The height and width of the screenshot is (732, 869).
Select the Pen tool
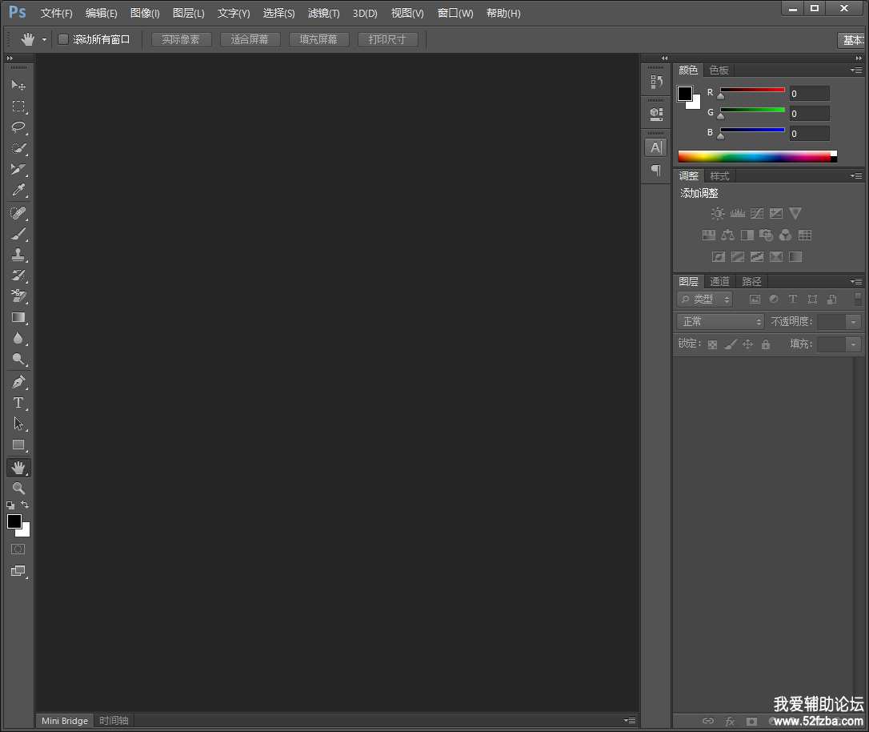(x=18, y=382)
